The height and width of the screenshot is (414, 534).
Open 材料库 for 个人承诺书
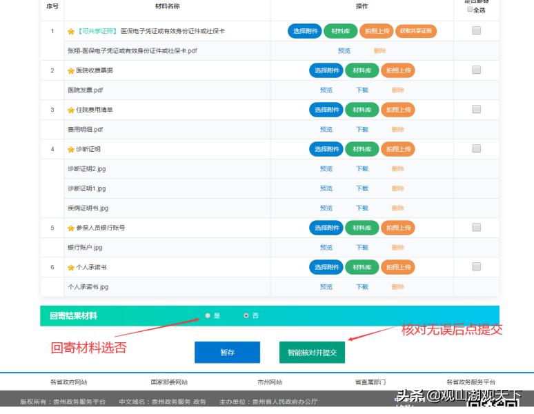point(362,267)
